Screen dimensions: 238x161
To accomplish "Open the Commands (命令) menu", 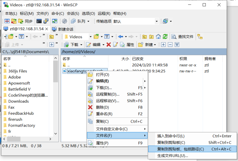I will tap(58, 13).
